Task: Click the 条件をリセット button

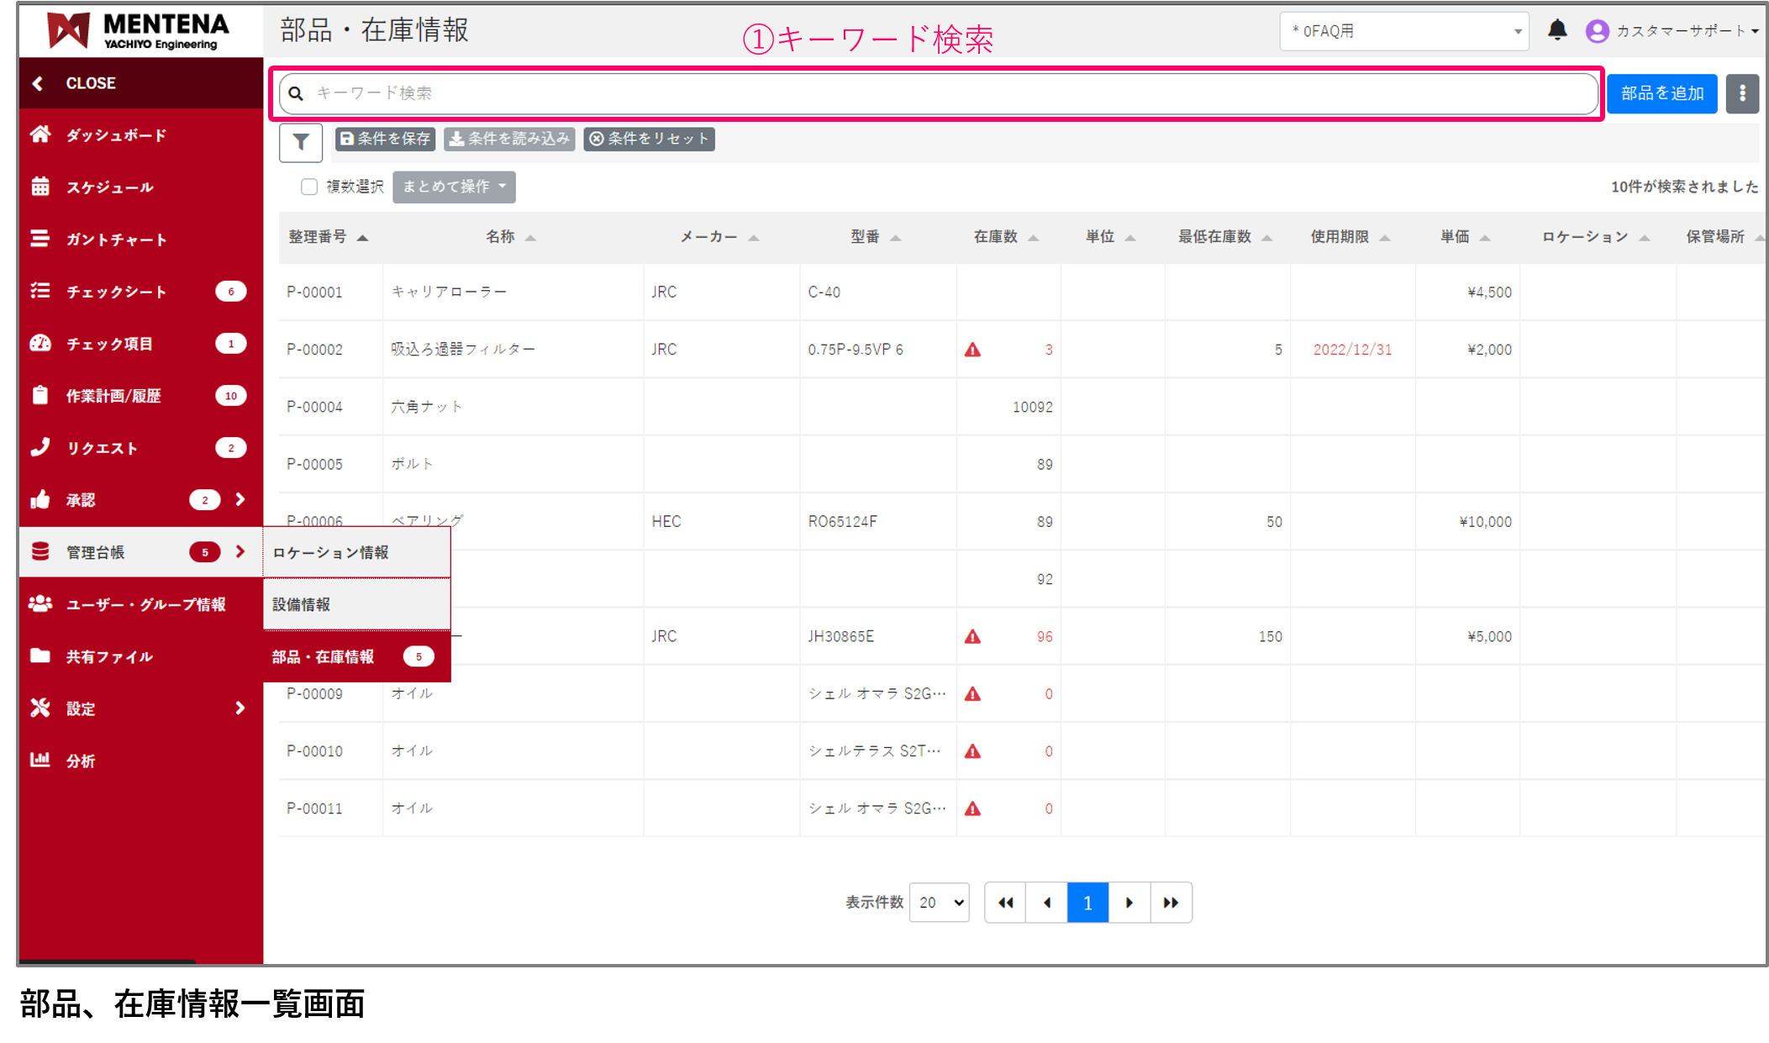Action: click(x=649, y=139)
